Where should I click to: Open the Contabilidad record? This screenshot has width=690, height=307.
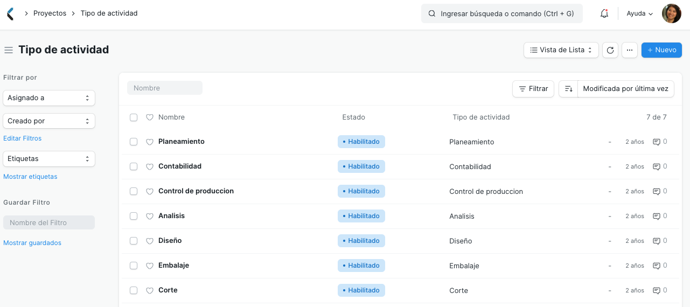pyautogui.click(x=180, y=166)
